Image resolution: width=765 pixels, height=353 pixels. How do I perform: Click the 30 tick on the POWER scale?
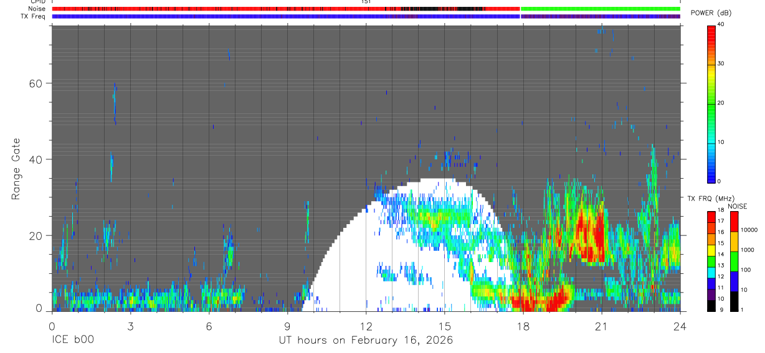coord(721,64)
